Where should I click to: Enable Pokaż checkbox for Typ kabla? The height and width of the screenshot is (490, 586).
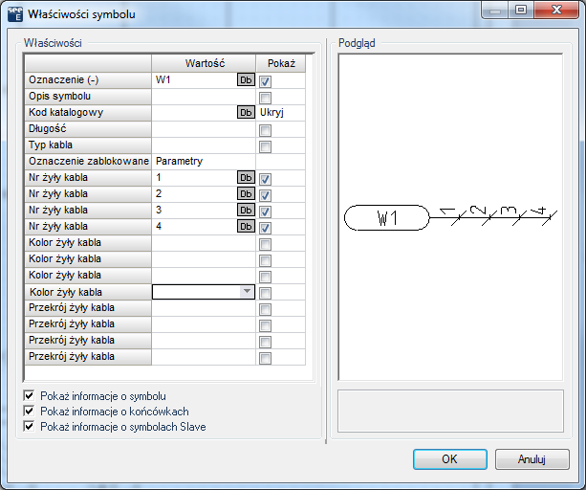pyautogui.click(x=266, y=146)
